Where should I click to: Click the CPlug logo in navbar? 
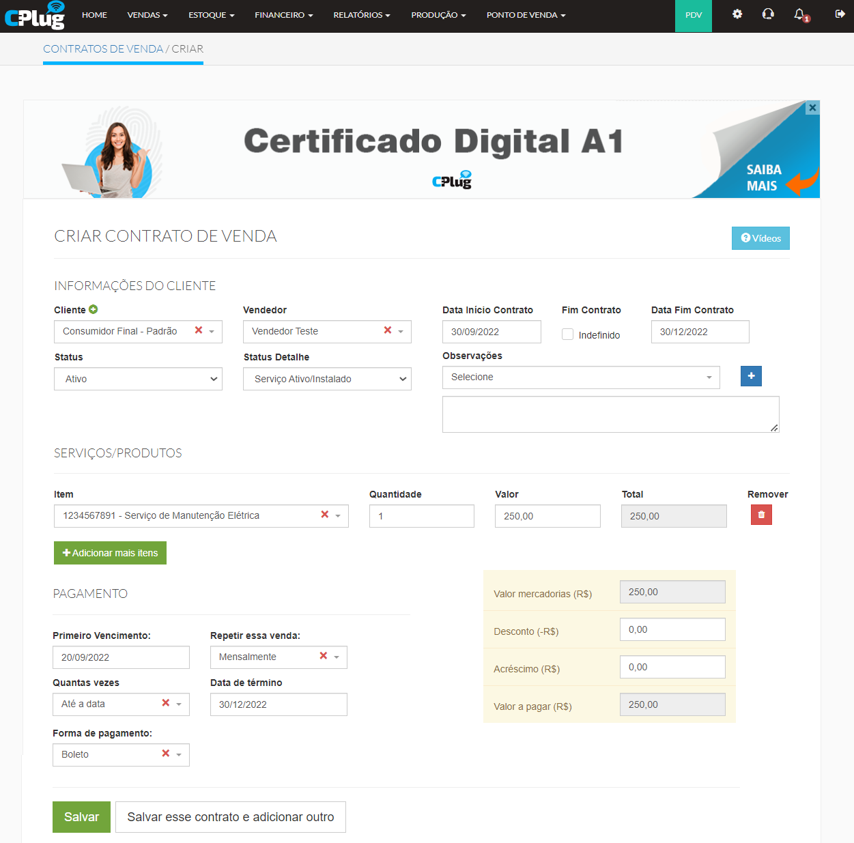[35, 15]
